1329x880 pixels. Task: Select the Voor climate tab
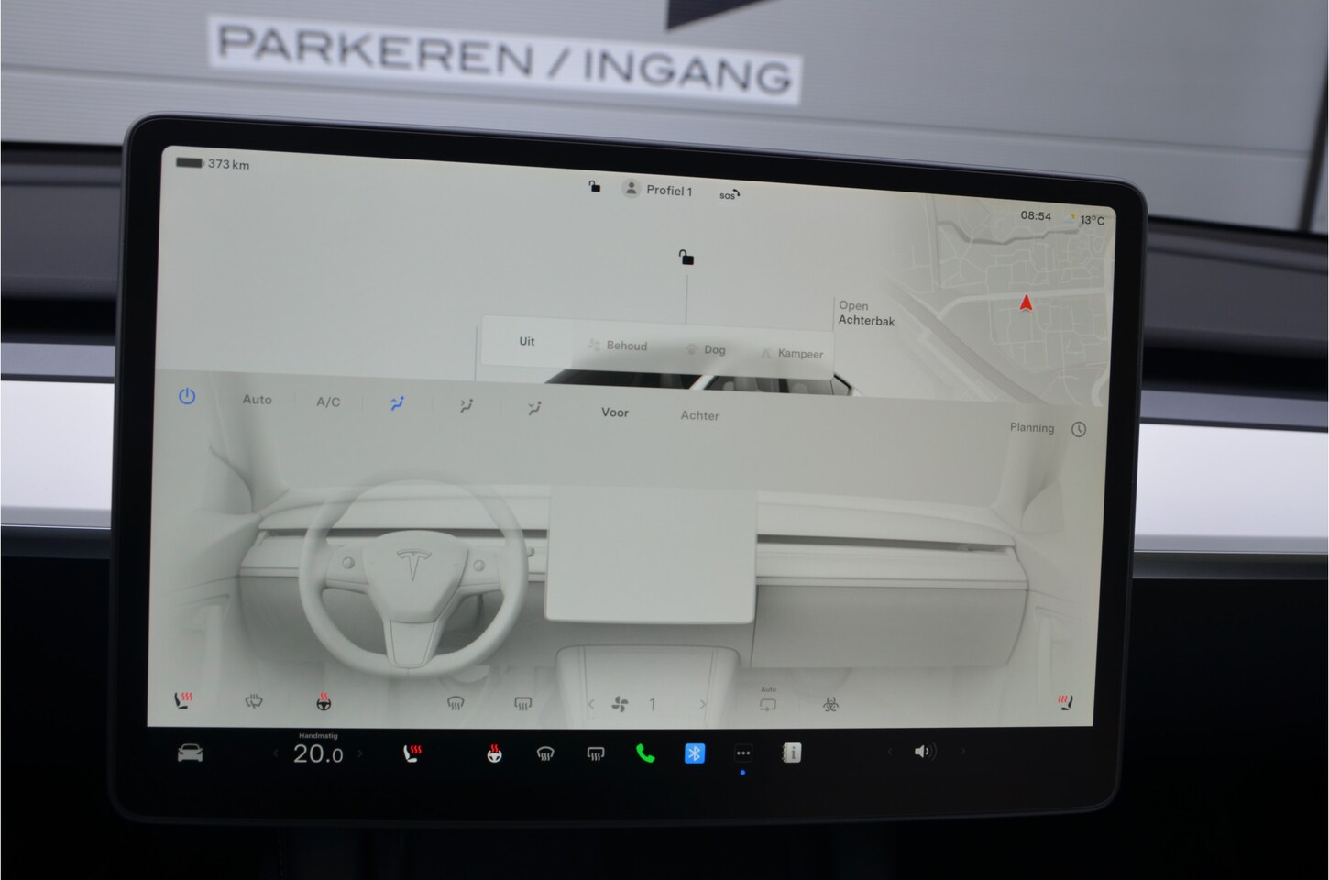(615, 412)
